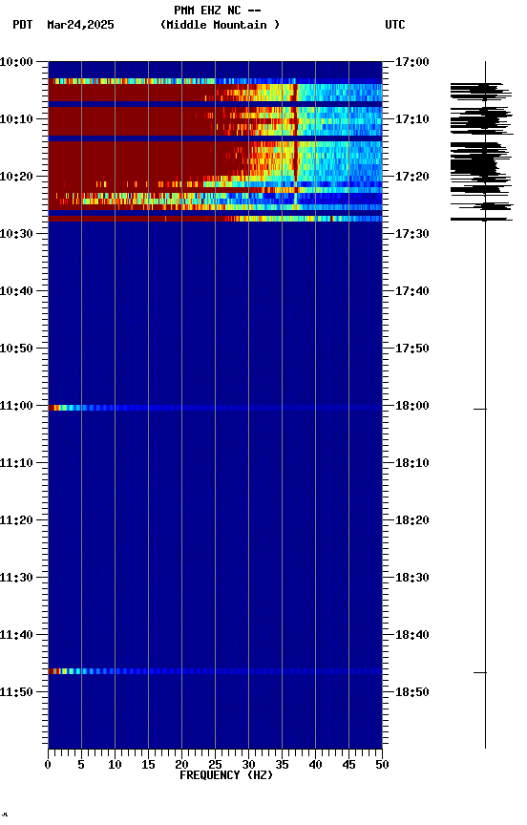Click the 45 Hz frequency tick label
This screenshot has width=527, height=825.
point(348,765)
